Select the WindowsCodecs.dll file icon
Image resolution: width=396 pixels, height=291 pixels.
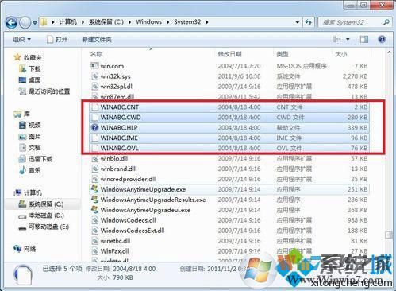click(94, 220)
